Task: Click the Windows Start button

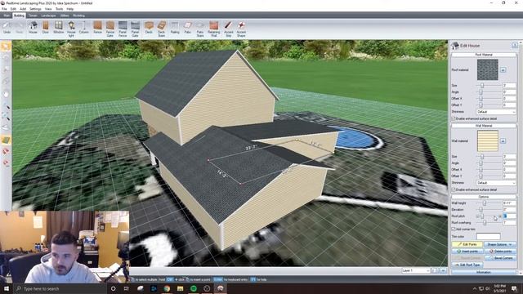Action: pos(7,288)
